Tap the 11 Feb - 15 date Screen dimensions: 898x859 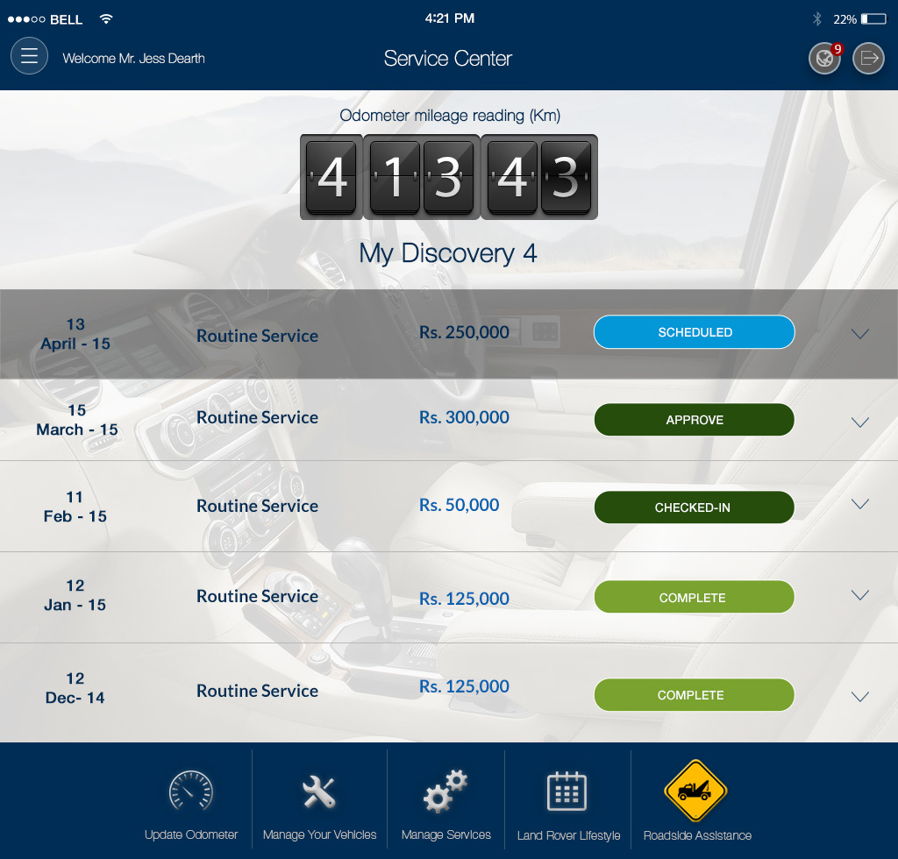point(75,507)
